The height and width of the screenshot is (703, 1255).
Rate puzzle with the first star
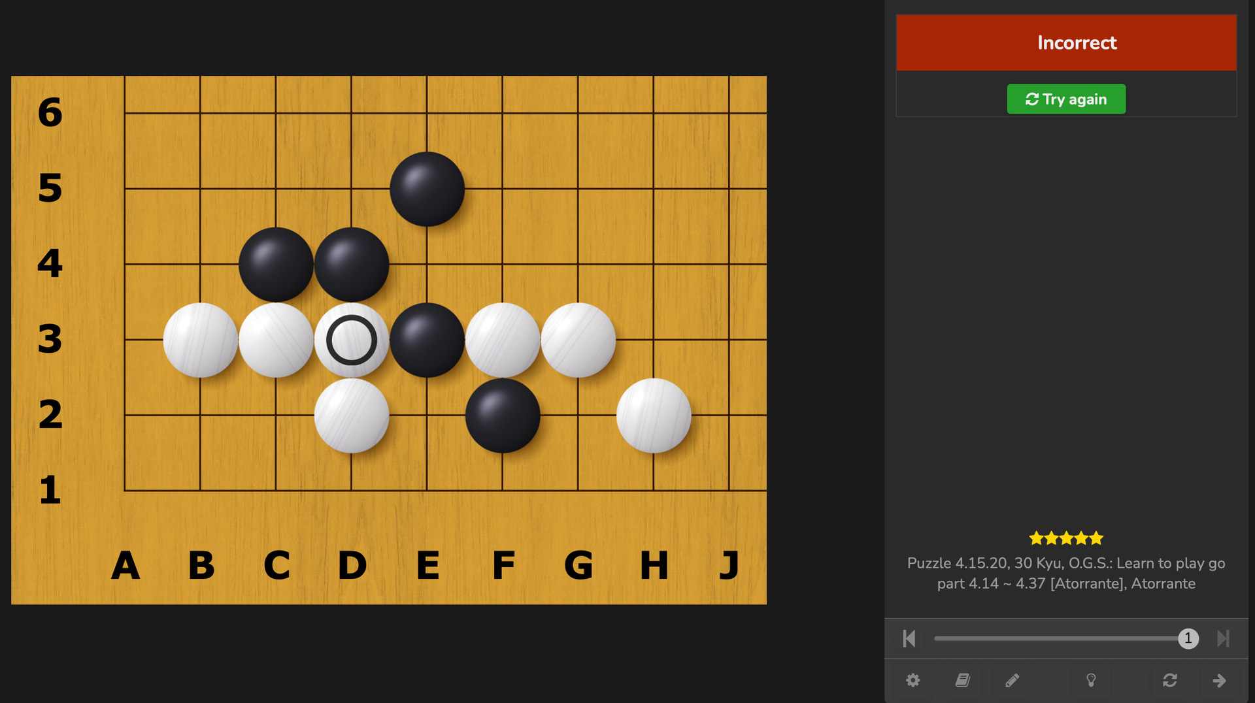coord(1036,538)
